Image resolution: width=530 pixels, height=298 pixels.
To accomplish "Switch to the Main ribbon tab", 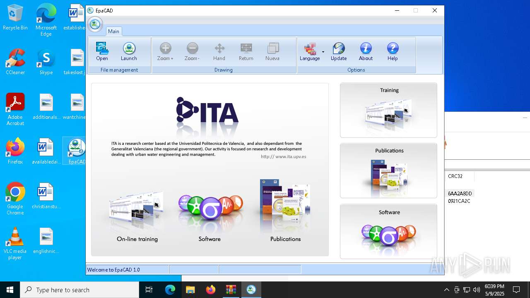I will (x=113, y=31).
